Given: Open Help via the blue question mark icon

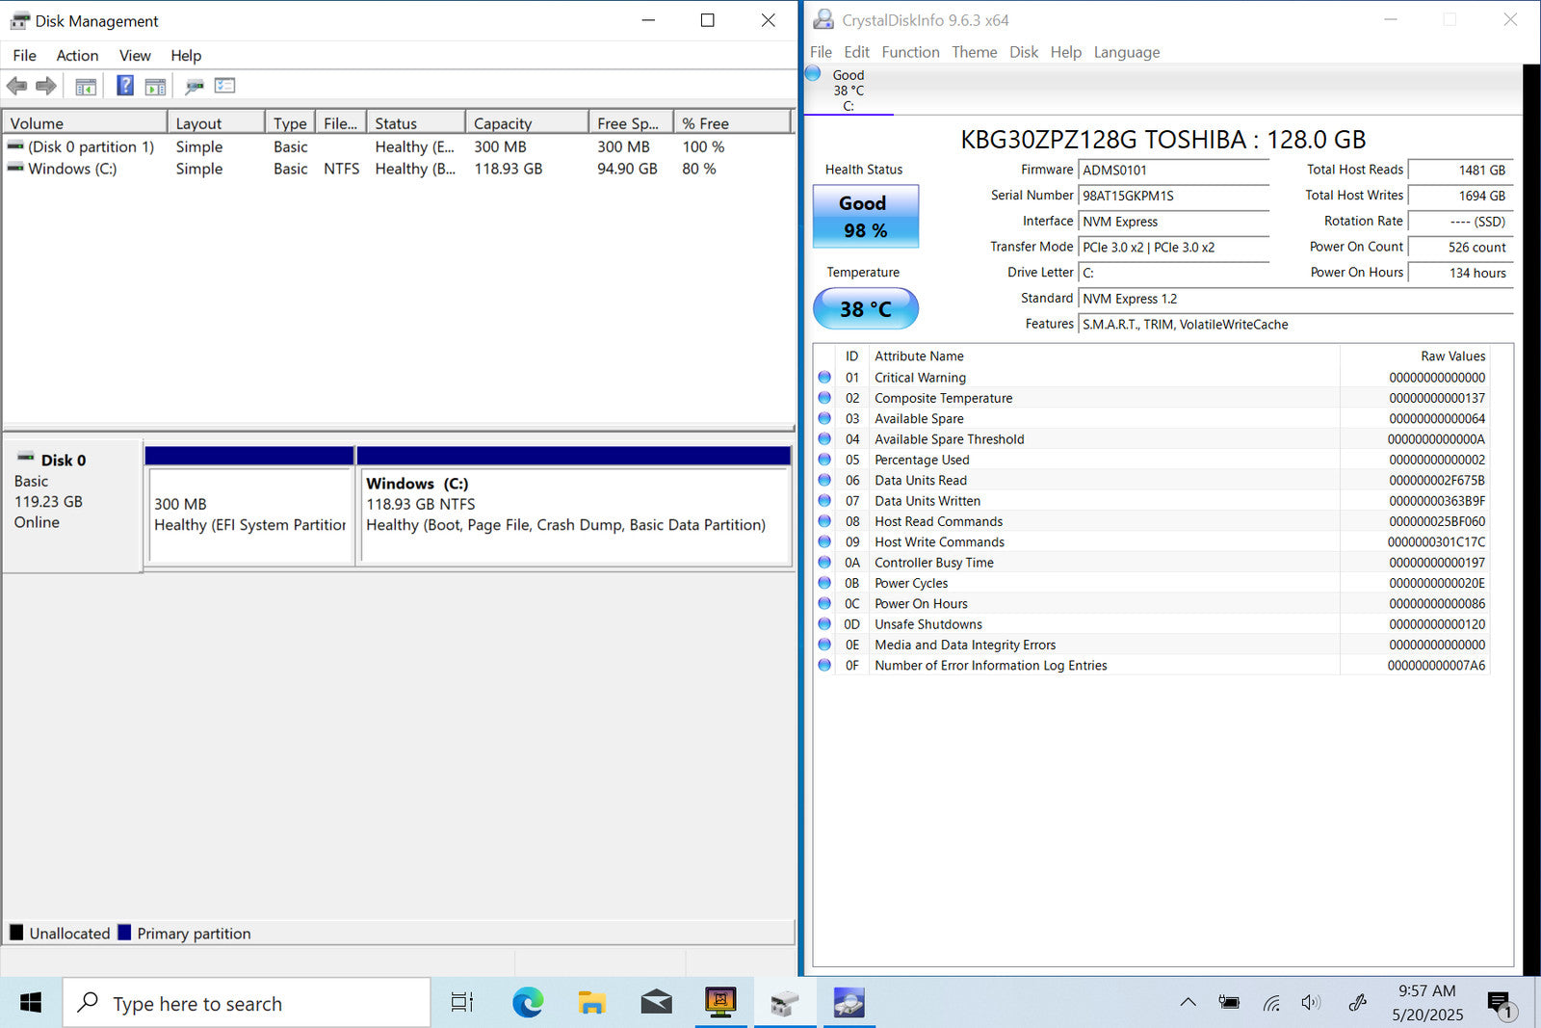Looking at the screenshot, I should [x=125, y=86].
